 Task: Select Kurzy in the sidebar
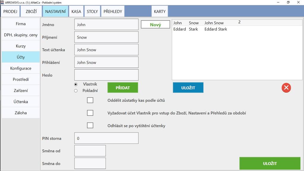point(21,46)
